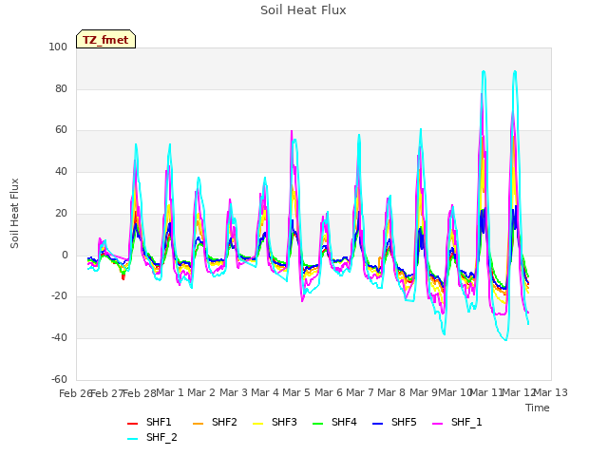Select the SHF5 legend entry
Image resolution: width=608 pixels, height=456 pixels.
(x=394, y=422)
